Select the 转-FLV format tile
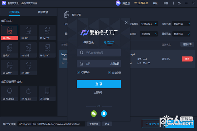Image resolution: width=197 pixels, height=131 pixels. click(10, 50)
